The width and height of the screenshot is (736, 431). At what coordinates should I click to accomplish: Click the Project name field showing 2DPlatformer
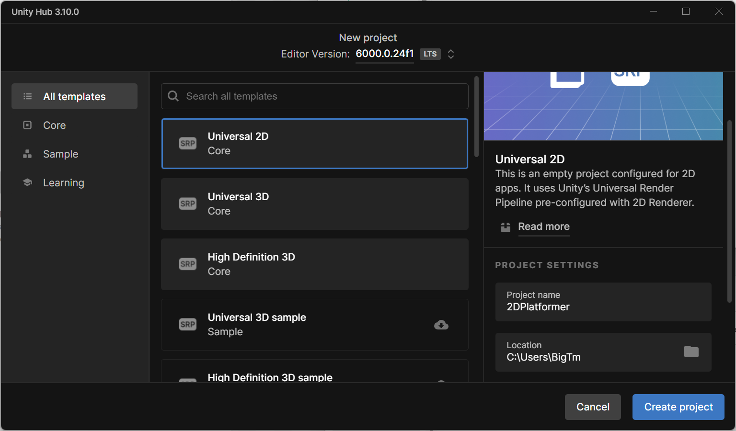pos(603,302)
